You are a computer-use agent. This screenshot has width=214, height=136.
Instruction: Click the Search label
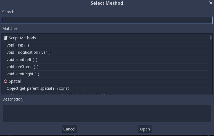tap(9, 12)
